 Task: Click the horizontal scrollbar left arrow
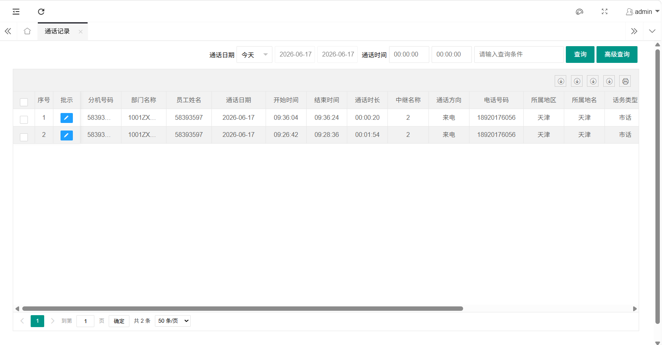pos(17,309)
